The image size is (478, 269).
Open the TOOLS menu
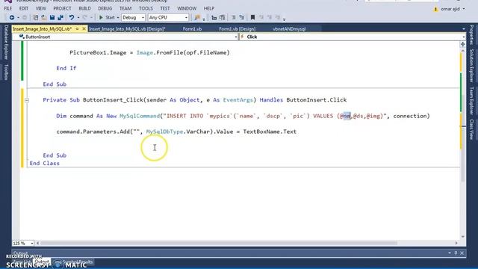(x=146, y=8)
